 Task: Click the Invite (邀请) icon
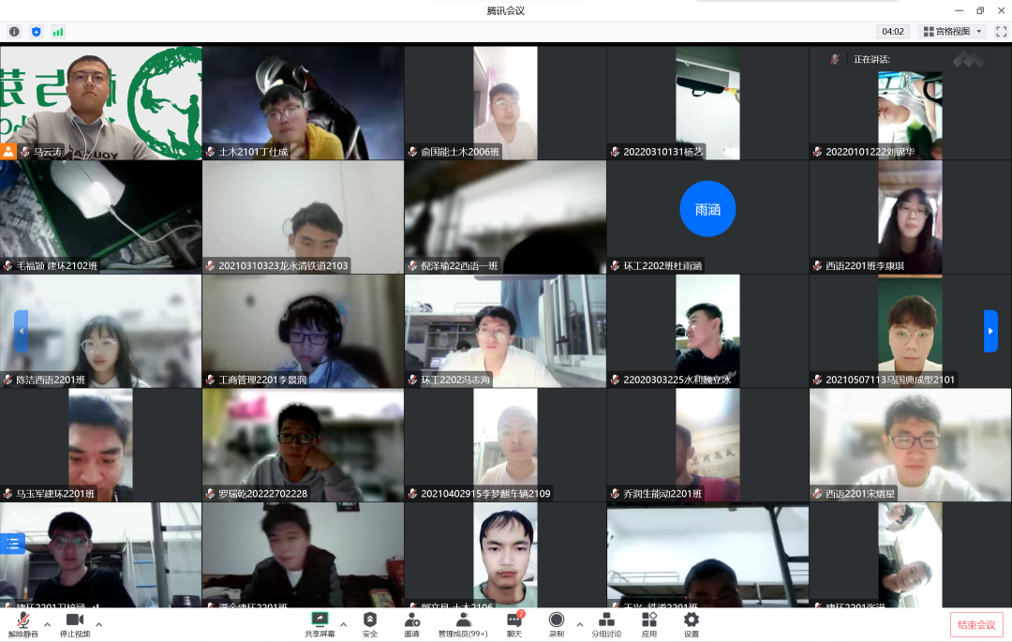point(411,623)
